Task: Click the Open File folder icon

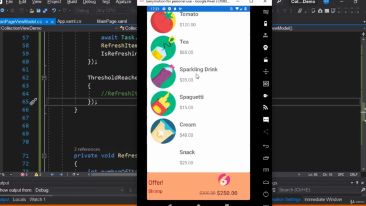Action: (31, 11)
